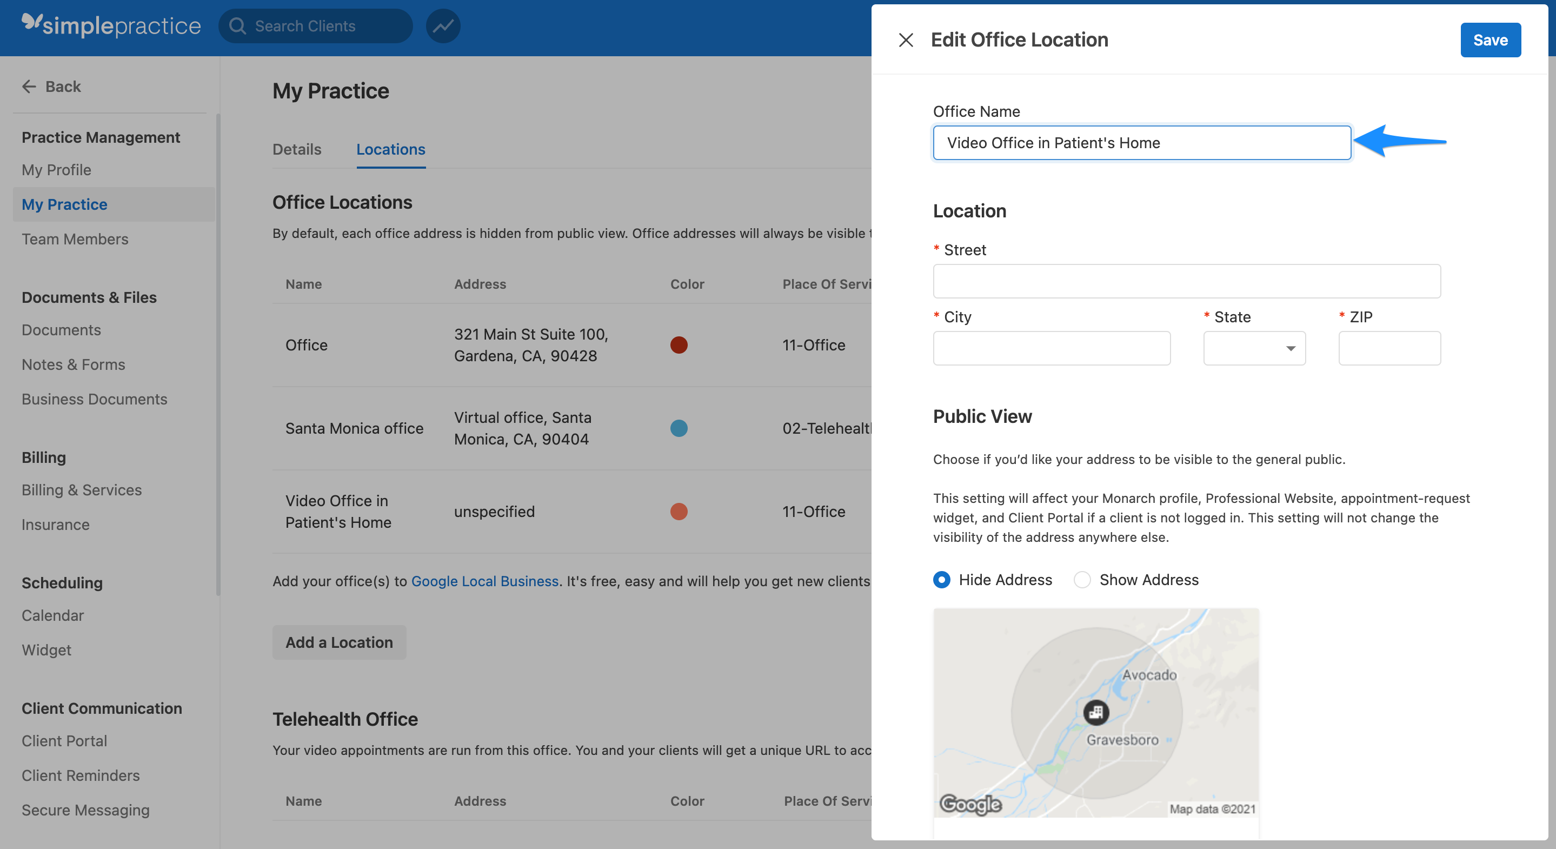The image size is (1556, 849).
Task: Click the Telehealth Office heading
Action: click(x=345, y=719)
